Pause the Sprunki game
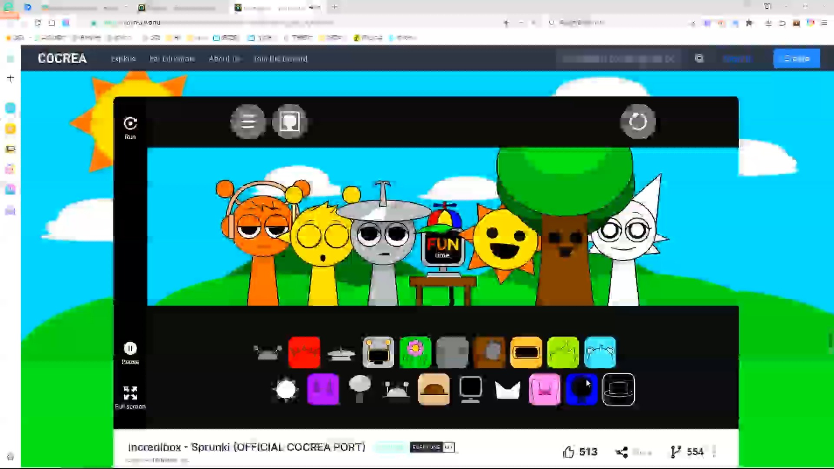The image size is (834, 469). (x=130, y=348)
